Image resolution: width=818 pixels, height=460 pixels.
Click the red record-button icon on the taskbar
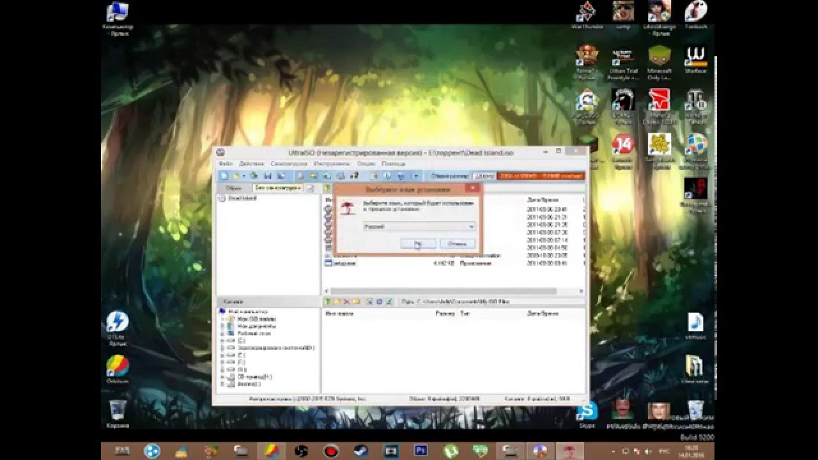coord(331,451)
